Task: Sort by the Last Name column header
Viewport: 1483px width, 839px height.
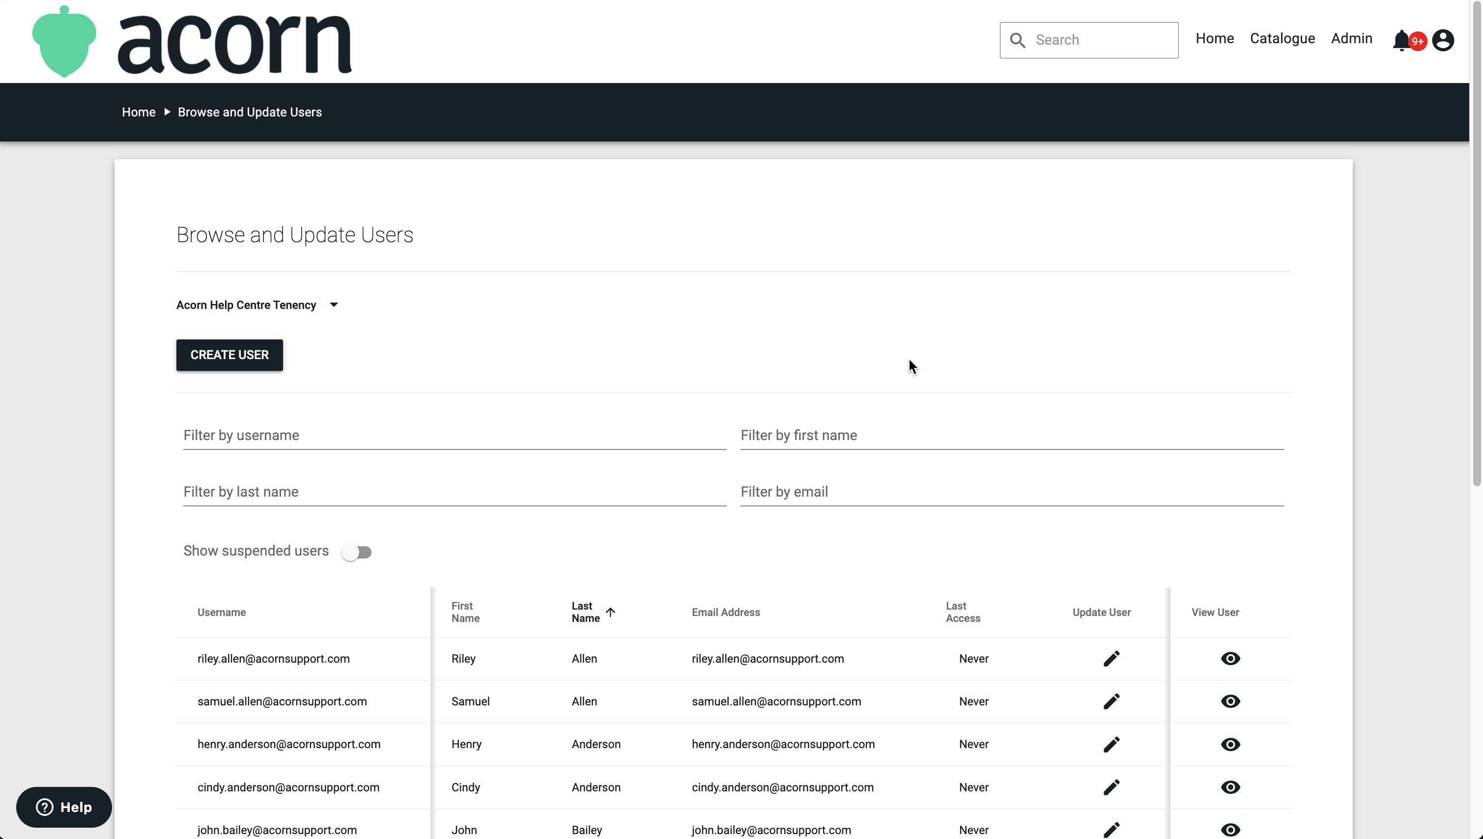Action: [x=585, y=612]
